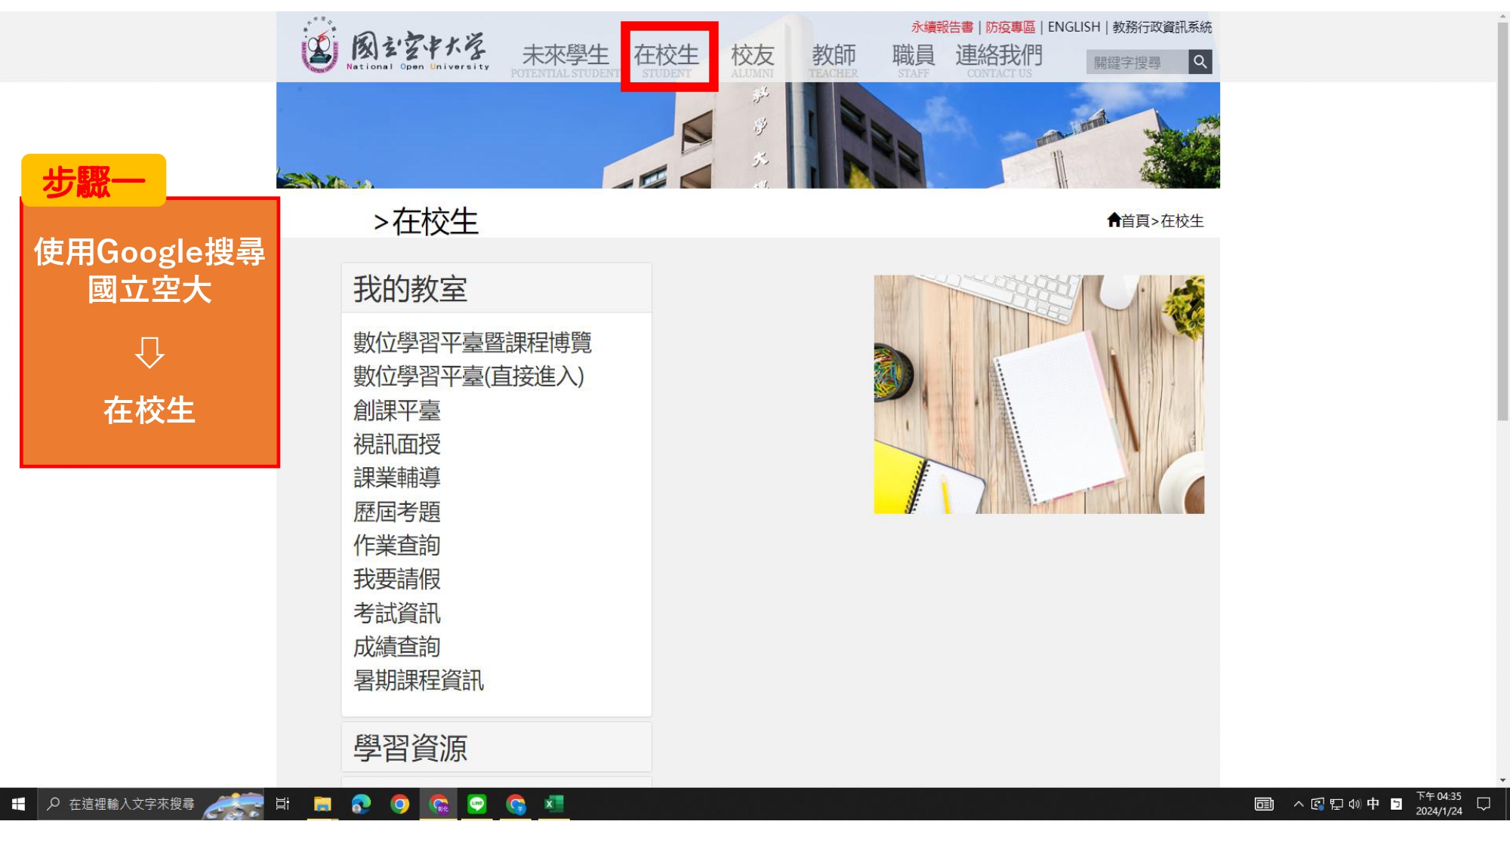This screenshot has height=849, width=1510.
Task: Open the 歷屆考題 link
Action: point(396,512)
